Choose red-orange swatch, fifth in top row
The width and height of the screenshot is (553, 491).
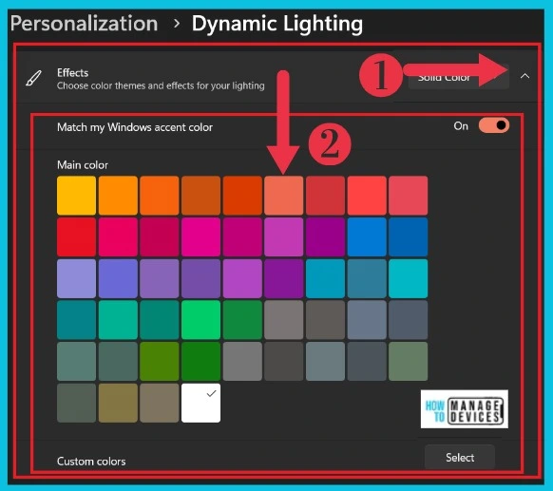point(242,196)
